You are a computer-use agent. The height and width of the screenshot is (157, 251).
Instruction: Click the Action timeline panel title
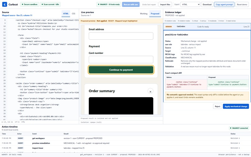click(10, 127)
